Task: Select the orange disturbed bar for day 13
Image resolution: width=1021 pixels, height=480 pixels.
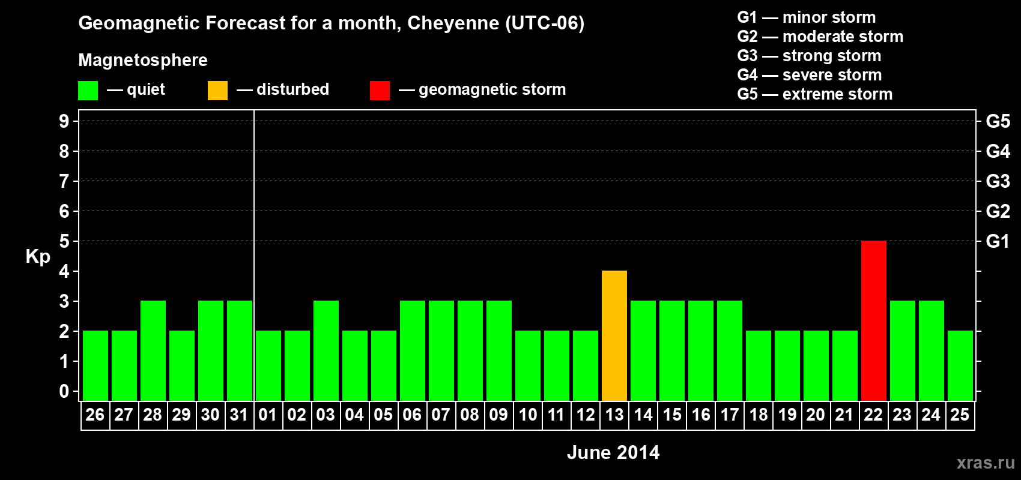Action: [x=614, y=336]
